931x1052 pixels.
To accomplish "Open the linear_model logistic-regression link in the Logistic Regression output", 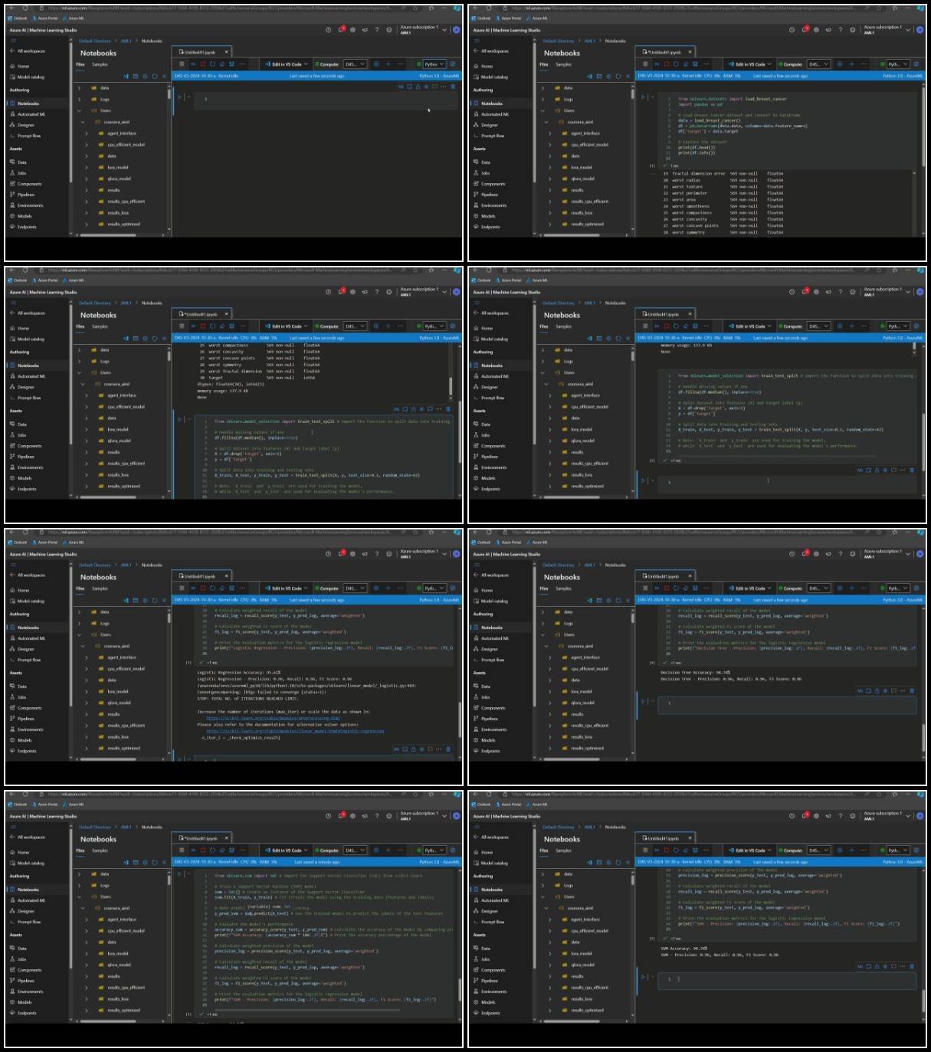I will (295, 731).
